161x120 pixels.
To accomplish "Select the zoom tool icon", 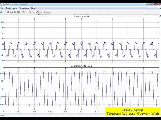I will [31, 12].
